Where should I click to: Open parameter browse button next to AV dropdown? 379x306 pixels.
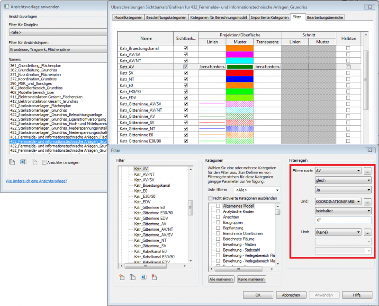click(x=367, y=171)
